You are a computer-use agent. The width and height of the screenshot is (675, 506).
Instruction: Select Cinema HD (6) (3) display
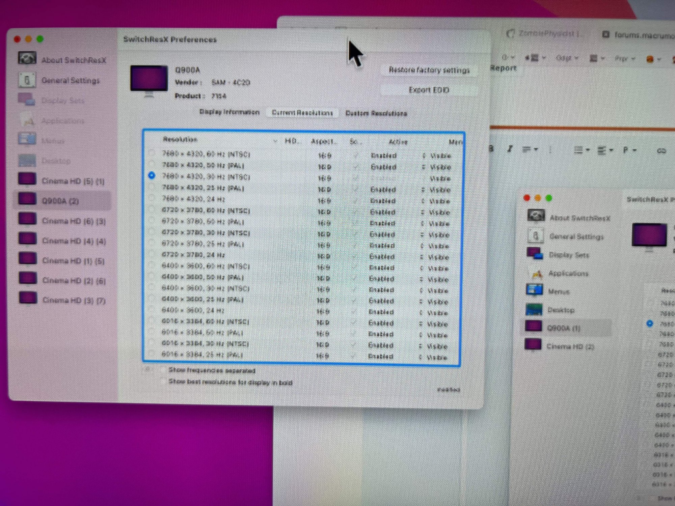point(73,221)
